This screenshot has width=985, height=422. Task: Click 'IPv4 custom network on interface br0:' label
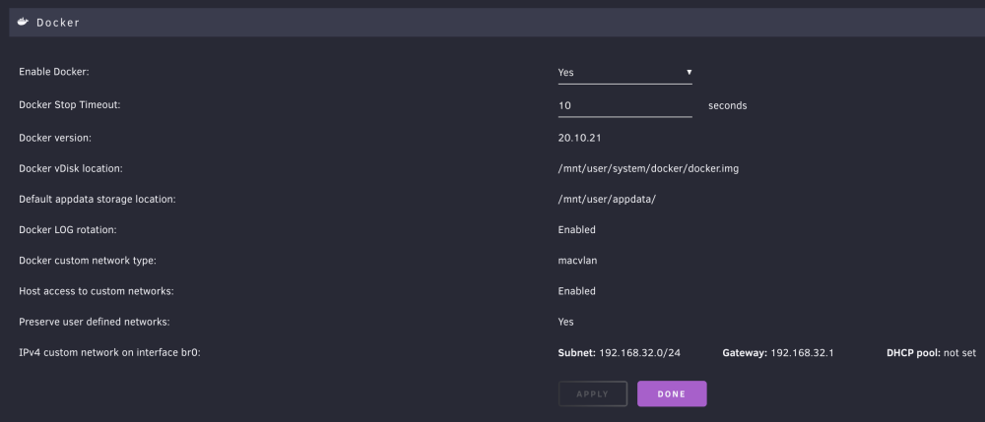point(109,353)
